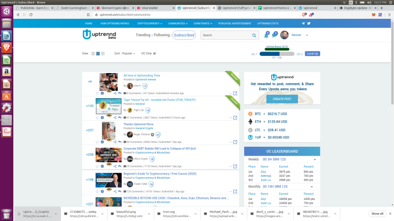The image size is (394, 221).
Task: Expand the Monthly leaderboard arrow
Action: click(312, 187)
